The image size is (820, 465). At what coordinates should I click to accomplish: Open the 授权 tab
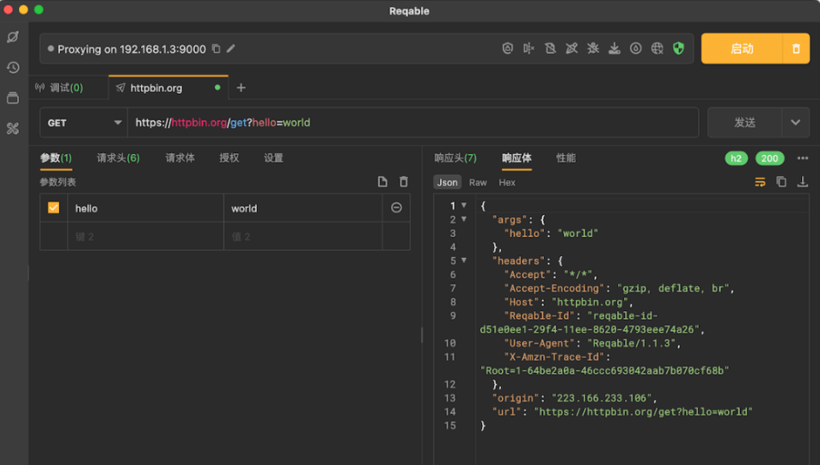click(229, 158)
